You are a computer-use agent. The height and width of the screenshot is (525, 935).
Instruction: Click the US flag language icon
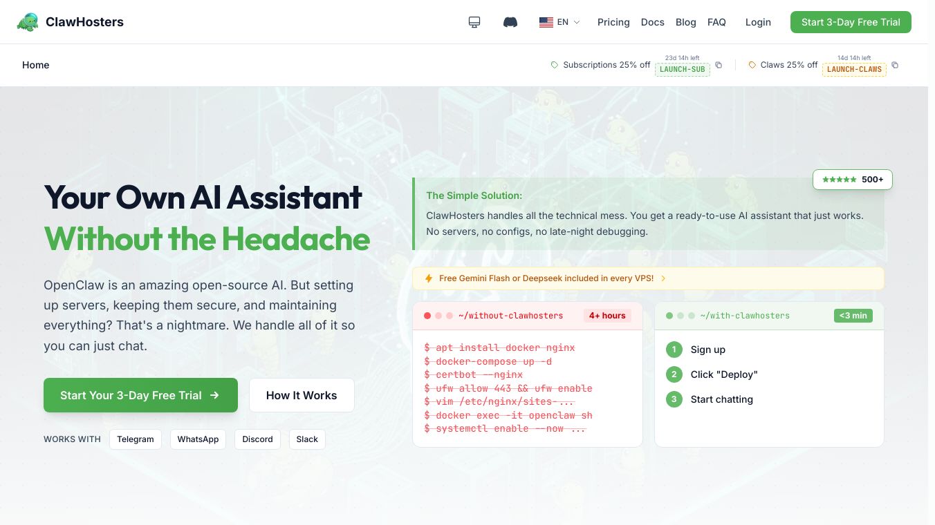pos(546,22)
